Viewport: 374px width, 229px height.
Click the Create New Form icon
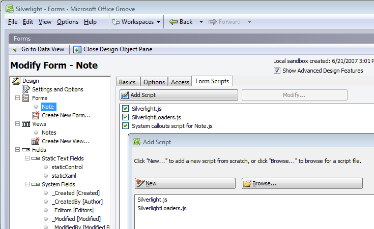tap(35, 115)
